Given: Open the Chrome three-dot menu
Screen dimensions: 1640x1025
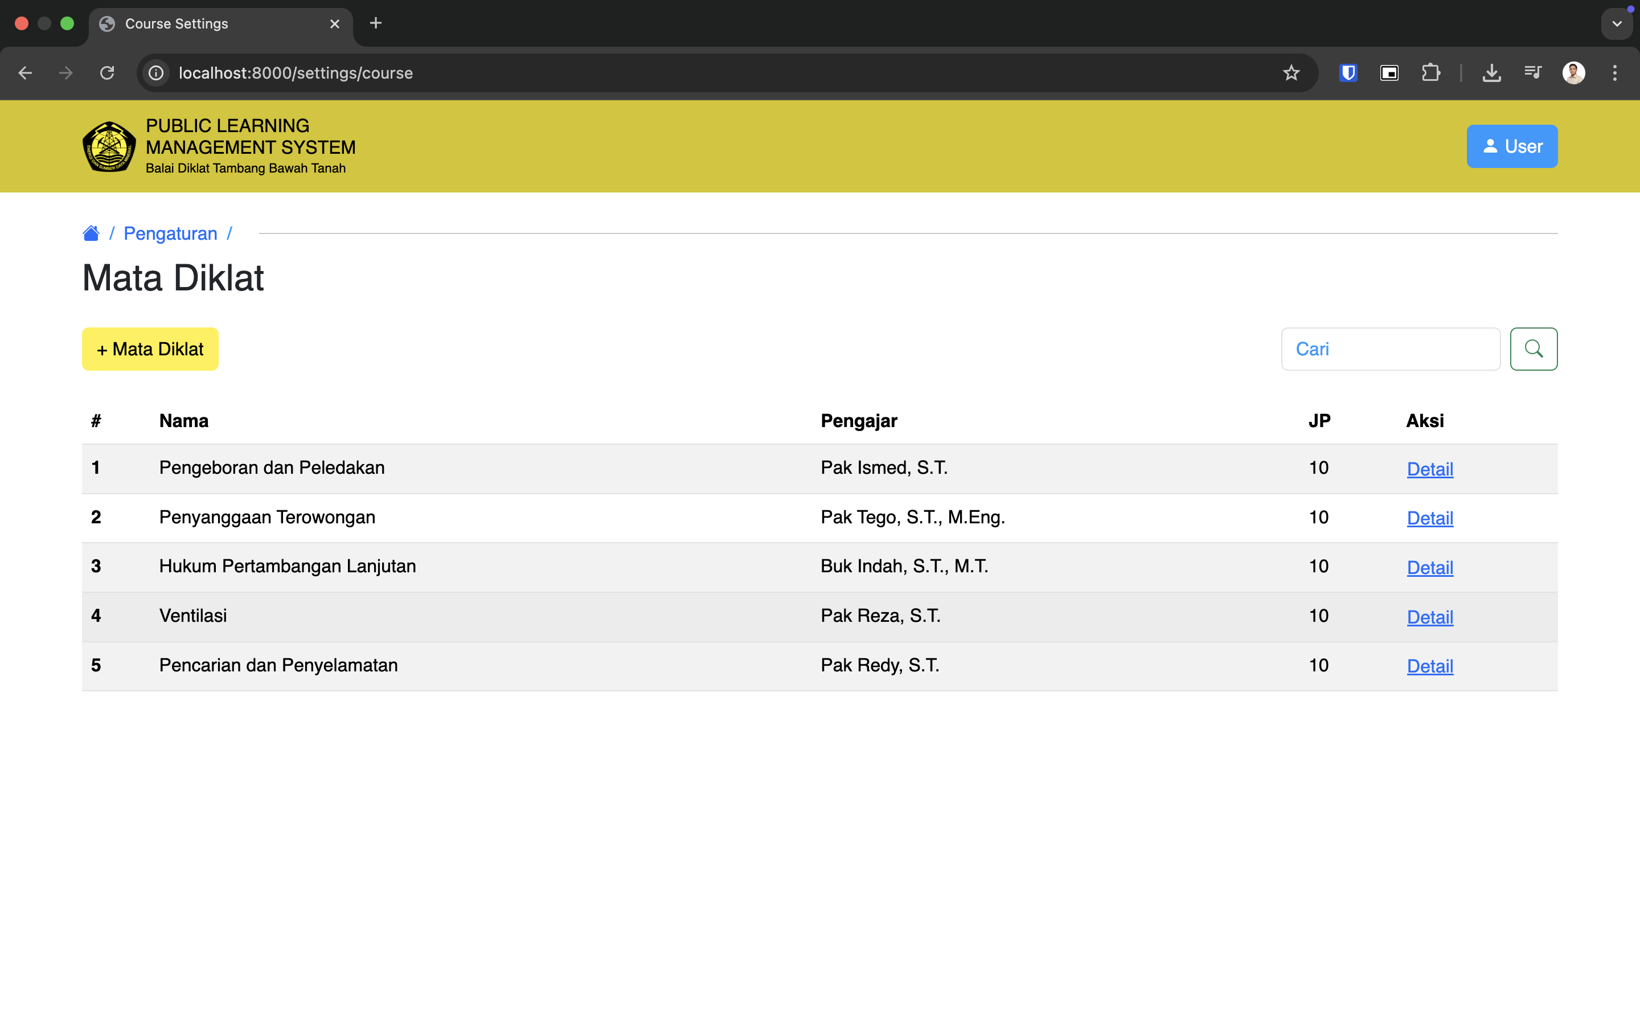Looking at the screenshot, I should 1614,72.
